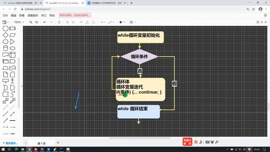Choose the curved S-shaped connector
This screenshot has width=270, height=152.
coord(12,94)
